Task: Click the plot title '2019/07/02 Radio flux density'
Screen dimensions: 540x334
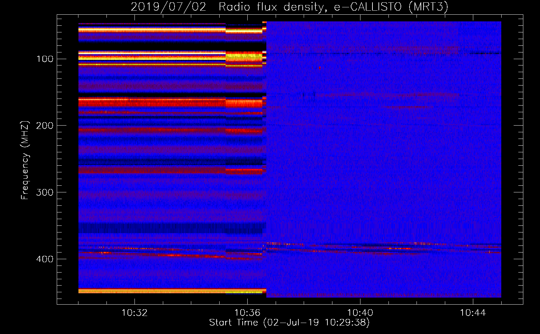Action: [x=289, y=7]
